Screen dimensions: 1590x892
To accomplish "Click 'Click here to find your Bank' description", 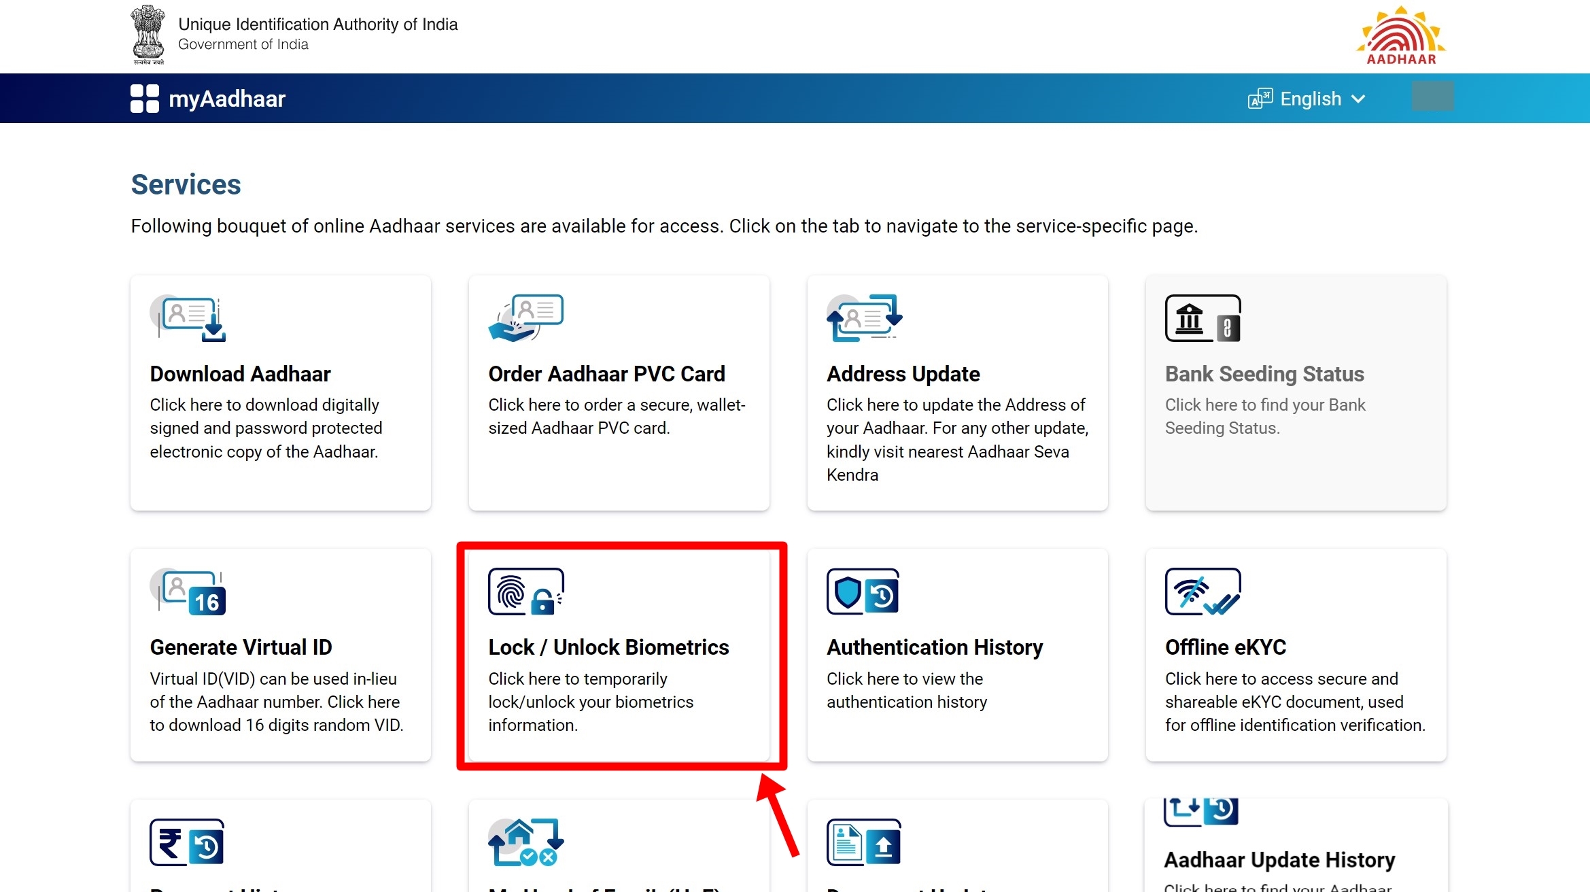I will 1265,416.
